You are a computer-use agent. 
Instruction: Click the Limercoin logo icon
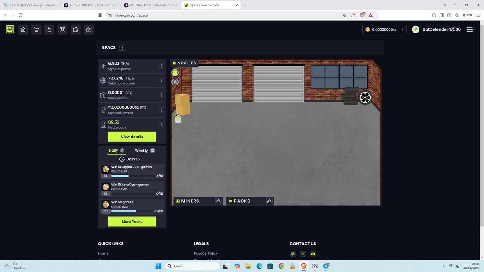point(10,29)
